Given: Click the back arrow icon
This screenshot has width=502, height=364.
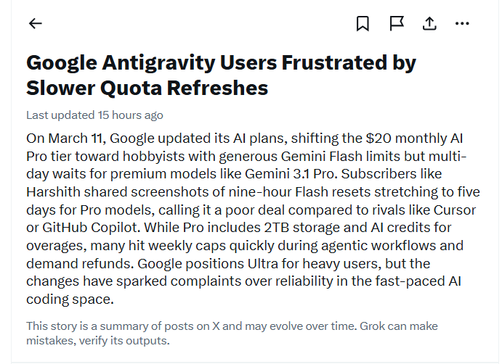Looking at the screenshot, I should coord(36,24).
